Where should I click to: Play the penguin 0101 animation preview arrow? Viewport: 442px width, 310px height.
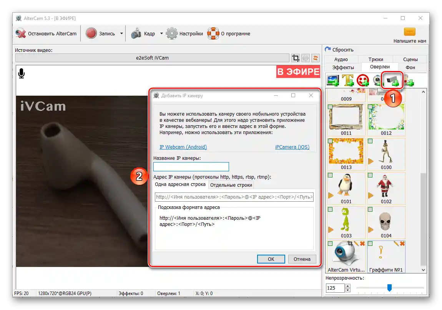(x=331, y=195)
